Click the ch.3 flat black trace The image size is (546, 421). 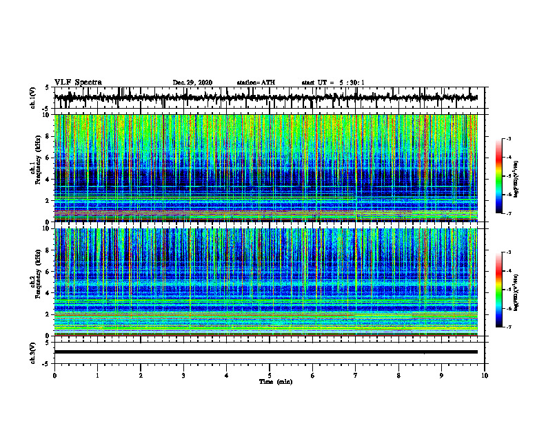pos(266,352)
